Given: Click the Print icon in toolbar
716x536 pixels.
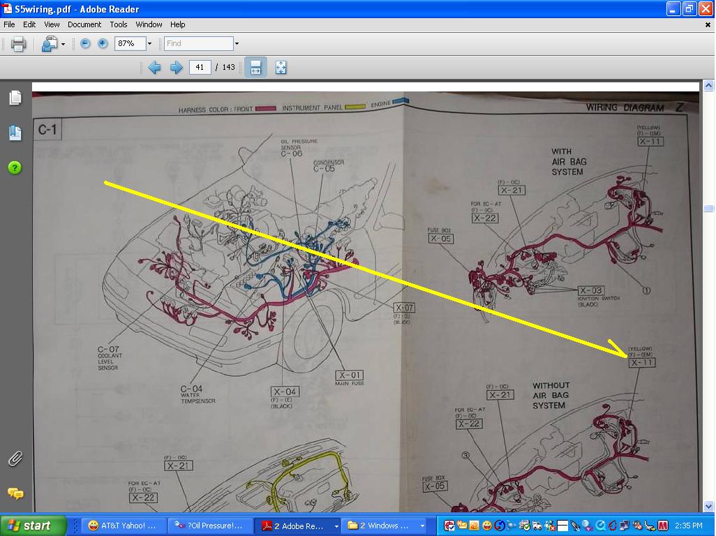Looking at the screenshot, I should (x=18, y=44).
